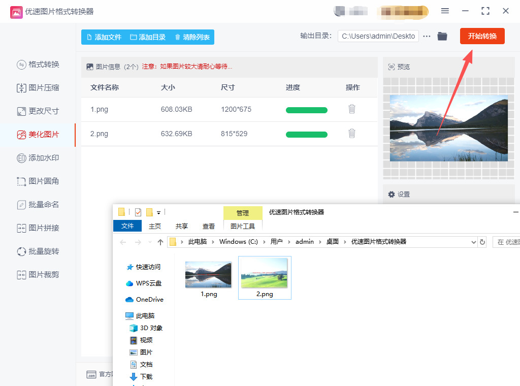This screenshot has width=520, height=386.
Task: Select the 文件 tab in File Explorer
Action: [127, 226]
